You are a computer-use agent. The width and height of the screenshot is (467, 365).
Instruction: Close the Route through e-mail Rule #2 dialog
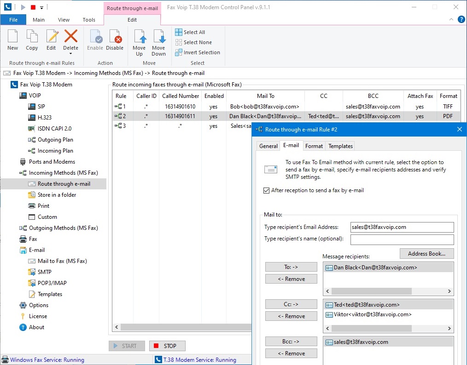pos(460,129)
